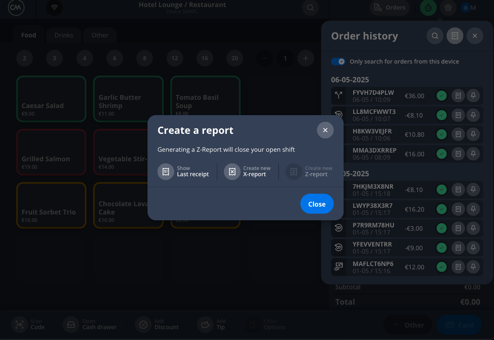
Task: Toggle only search orders from this device
Action: pos(338,62)
